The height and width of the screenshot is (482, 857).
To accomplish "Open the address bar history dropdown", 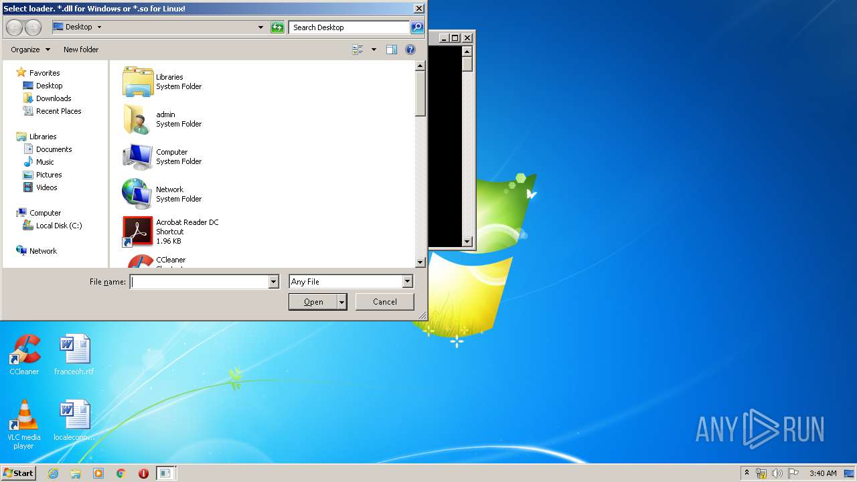I will click(x=261, y=27).
